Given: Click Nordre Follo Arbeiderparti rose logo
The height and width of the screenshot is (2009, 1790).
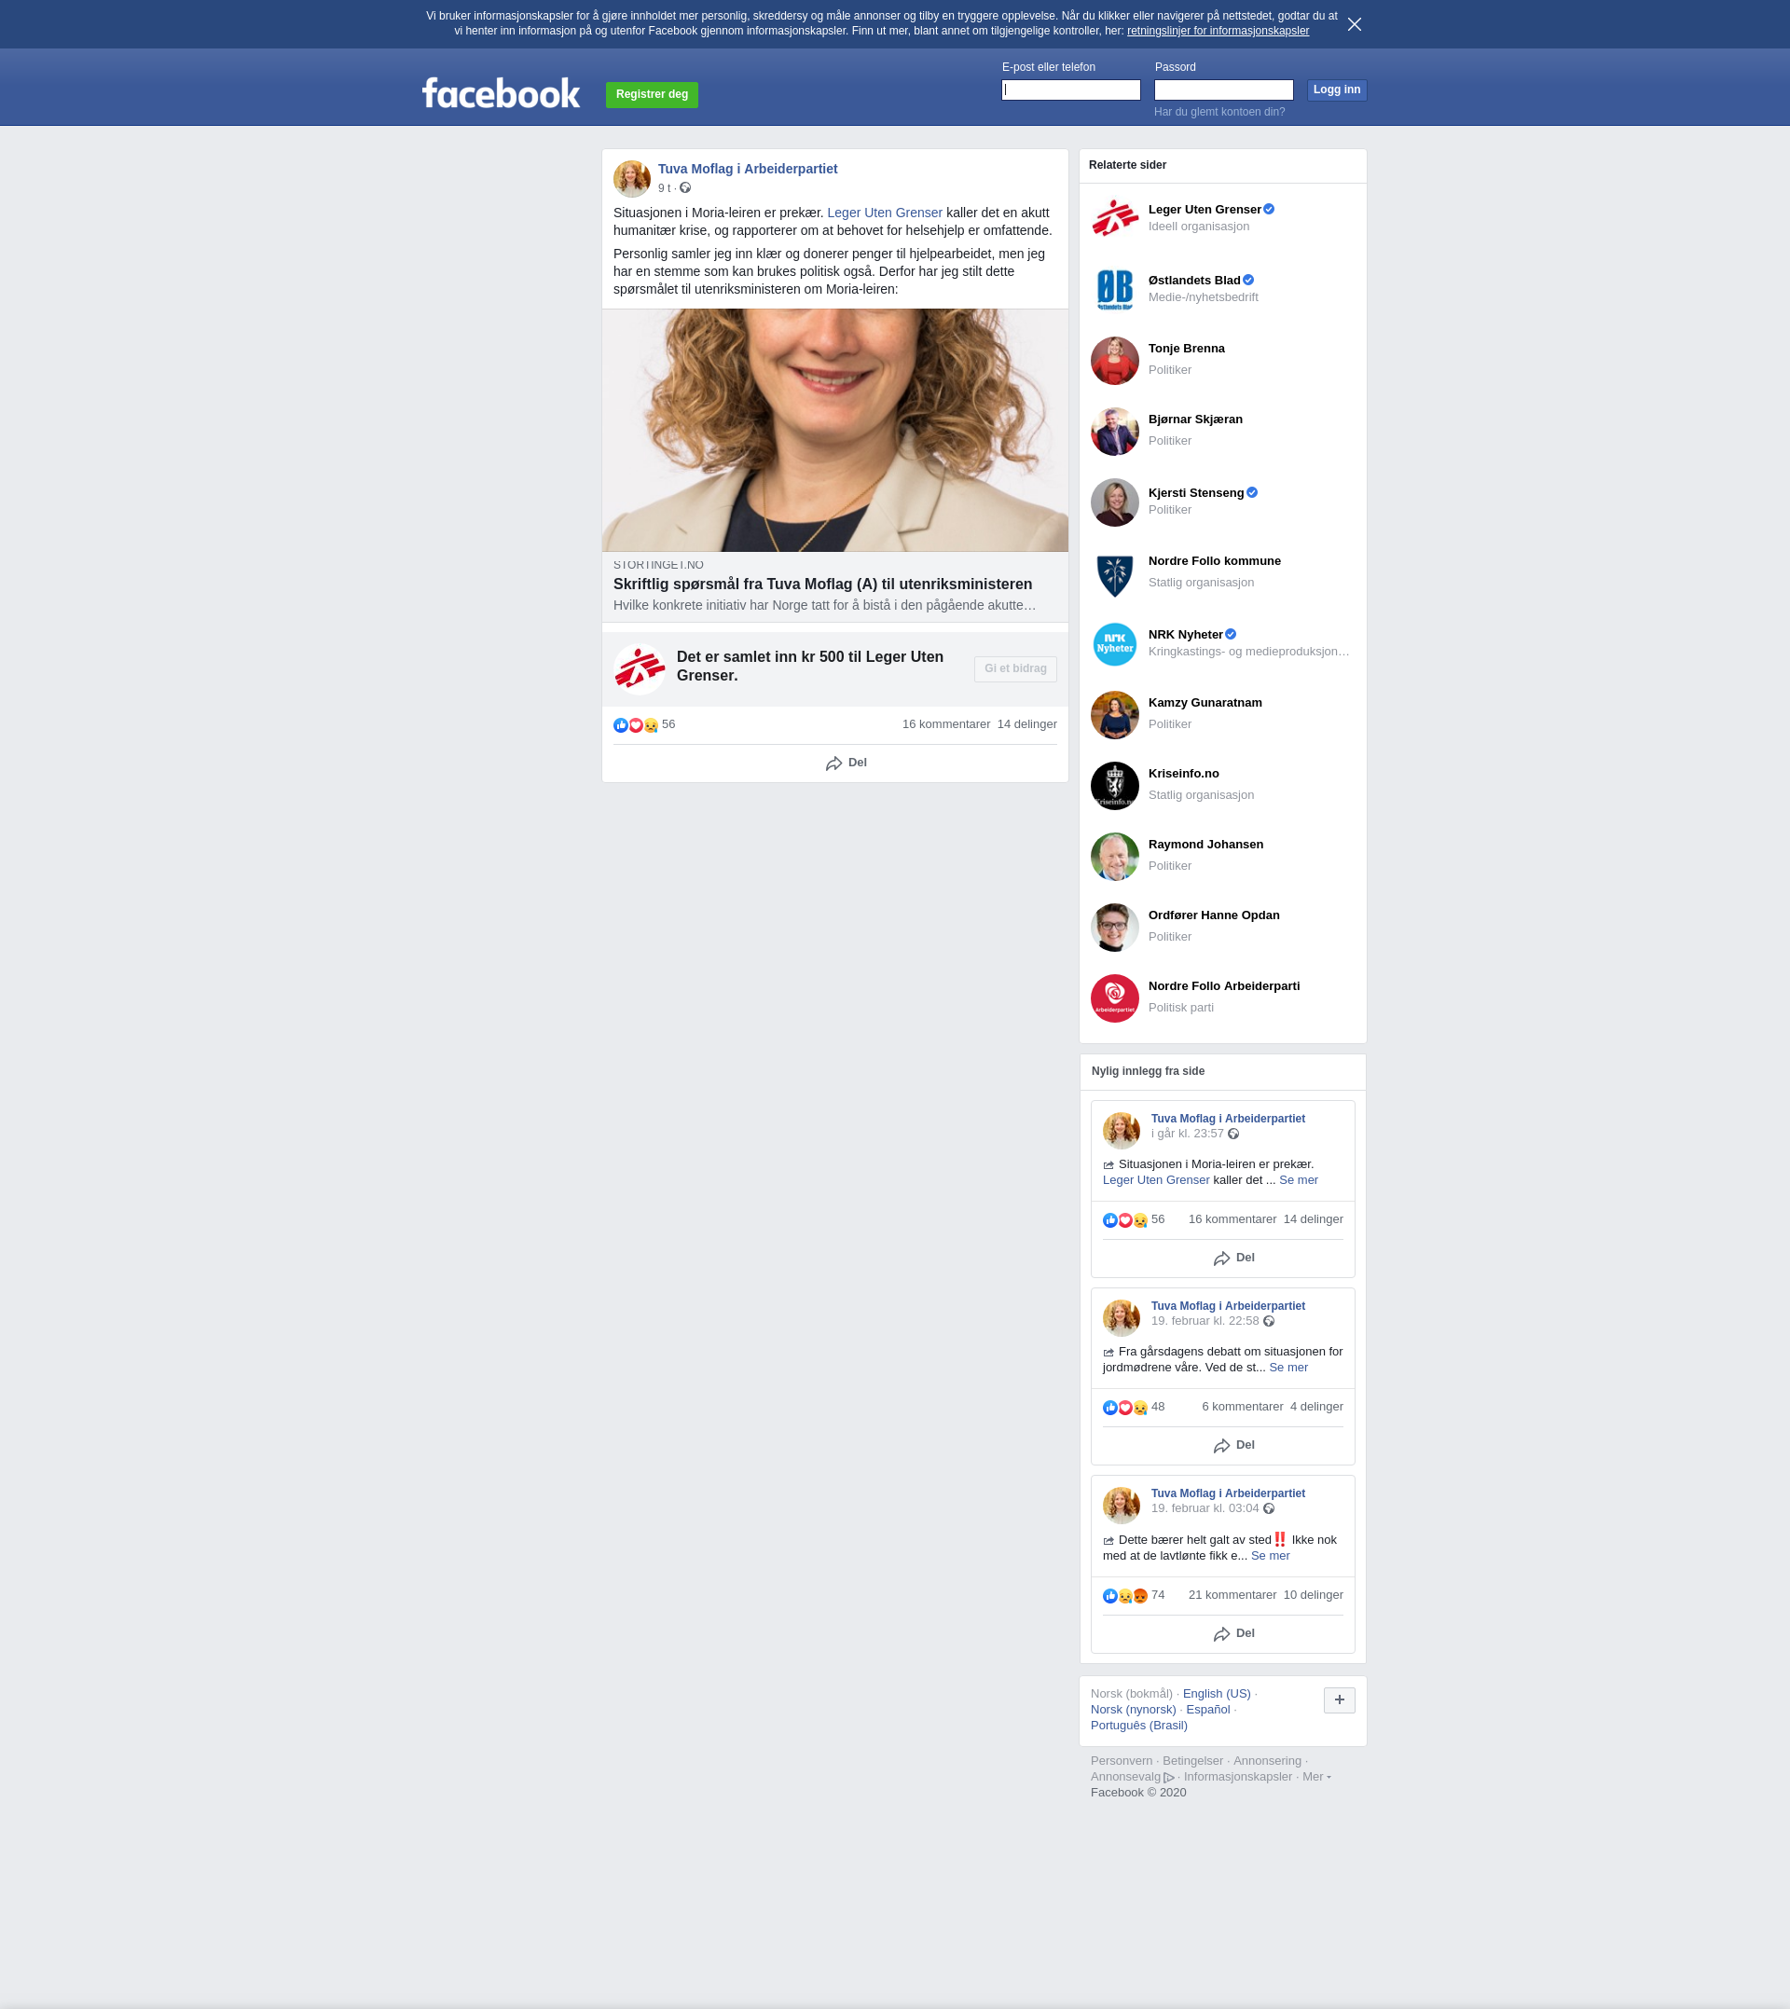Looking at the screenshot, I should (1114, 998).
